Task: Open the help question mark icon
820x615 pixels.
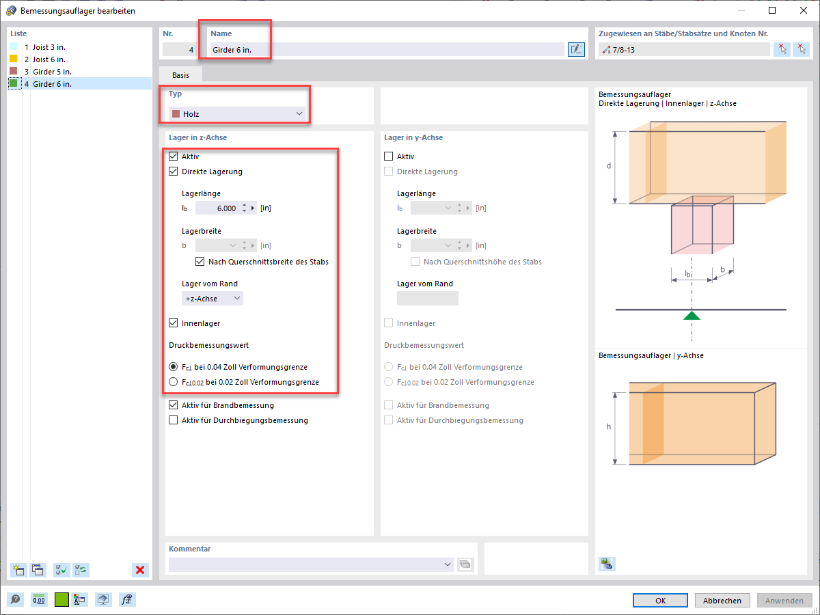Action: 16,599
